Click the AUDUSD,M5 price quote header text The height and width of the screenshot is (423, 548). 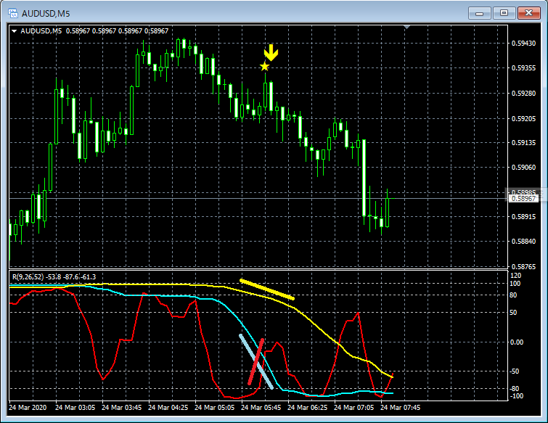[x=94, y=31]
